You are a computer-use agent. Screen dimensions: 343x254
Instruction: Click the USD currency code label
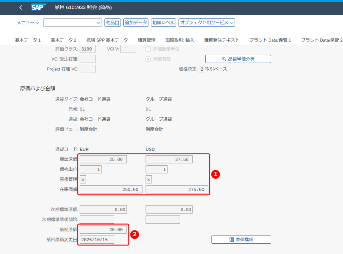pos(150,149)
